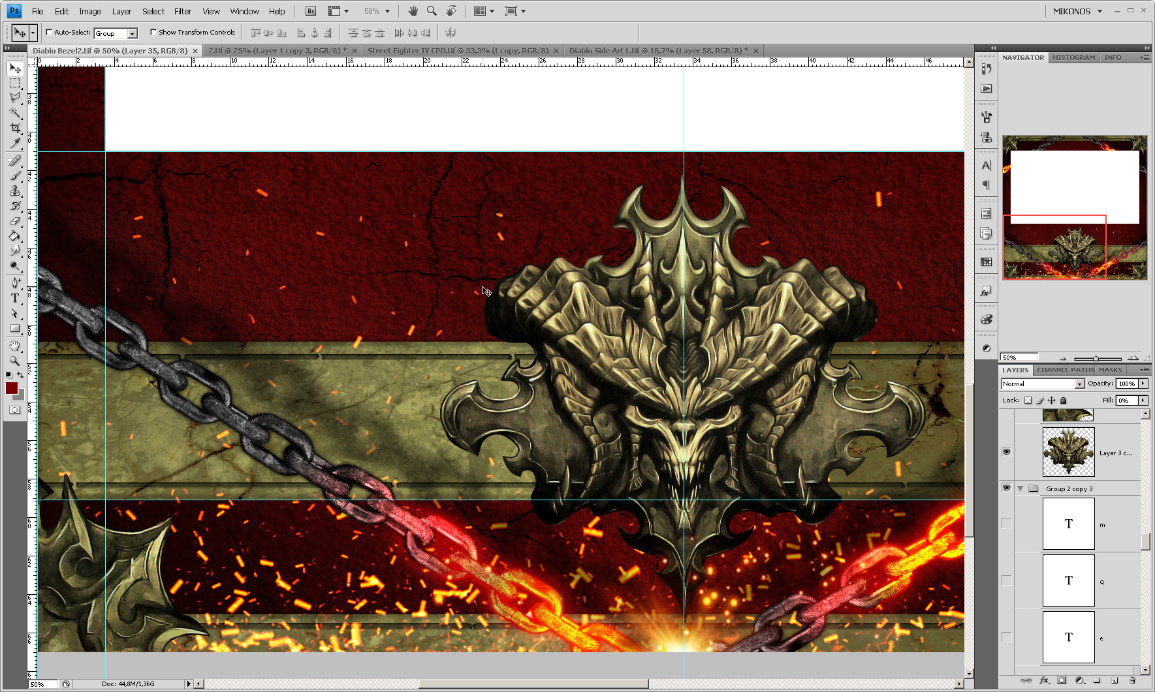Viewport: 1155px width, 692px height.
Task: Switch to the Histogram tab
Action: [x=1074, y=57]
